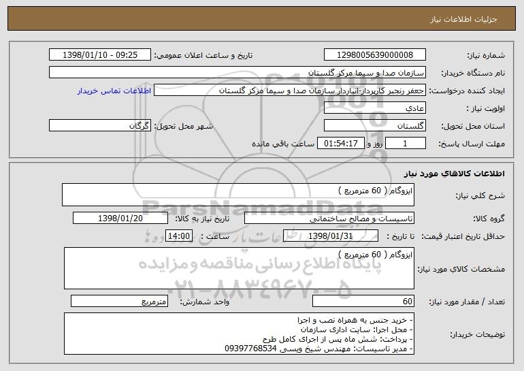Image resolution: width=524 pixels, height=371 pixels.
Task: Click the label اولویت نیاز
Action: [486, 108]
